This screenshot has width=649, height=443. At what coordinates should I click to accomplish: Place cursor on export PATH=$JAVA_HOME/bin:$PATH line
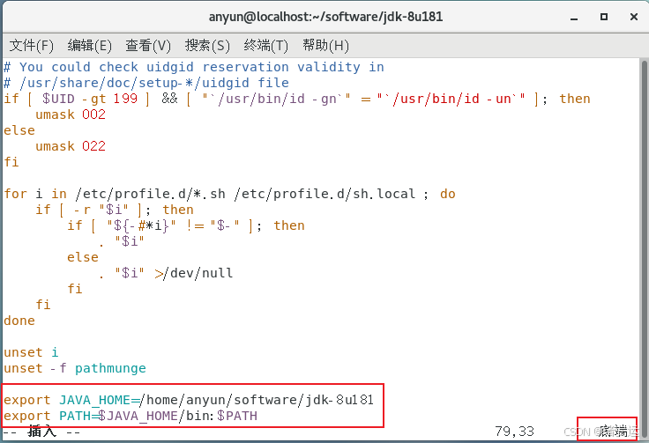pyautogui.click(x=131, y=416)
